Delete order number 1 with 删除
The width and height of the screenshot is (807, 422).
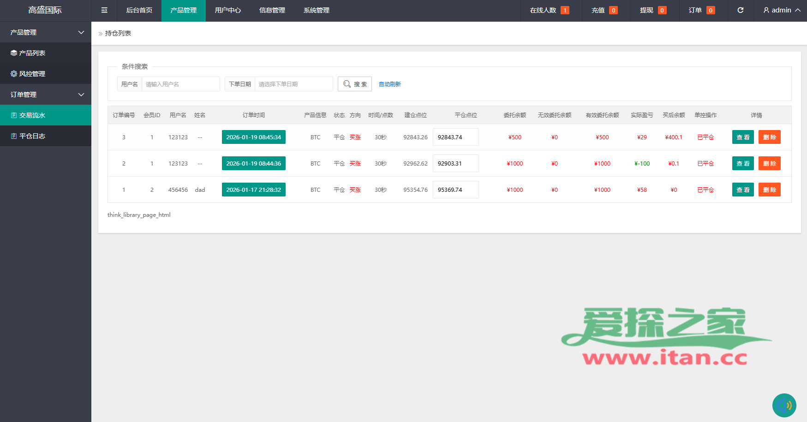[769, 190]
